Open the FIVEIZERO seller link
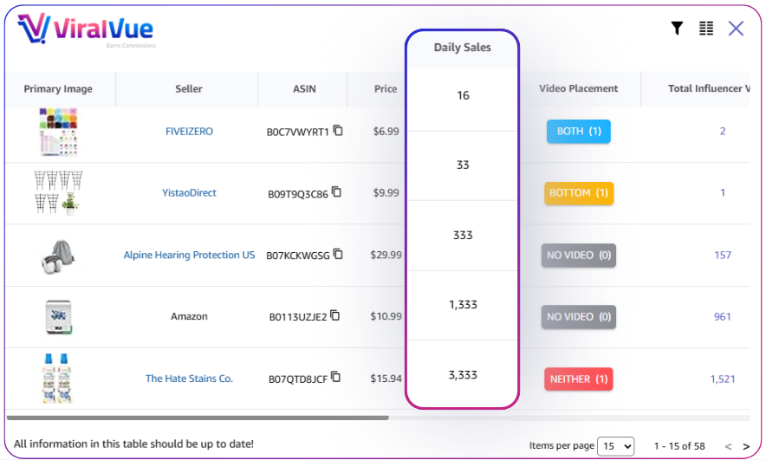The image size is (766, 460). [189, 132]
